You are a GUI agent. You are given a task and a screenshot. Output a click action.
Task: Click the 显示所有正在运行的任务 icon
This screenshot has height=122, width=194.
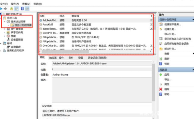coord(161,39)
